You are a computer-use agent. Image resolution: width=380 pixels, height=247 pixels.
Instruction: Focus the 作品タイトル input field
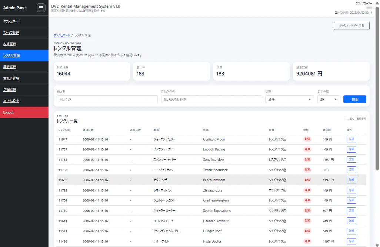(211, 99)
